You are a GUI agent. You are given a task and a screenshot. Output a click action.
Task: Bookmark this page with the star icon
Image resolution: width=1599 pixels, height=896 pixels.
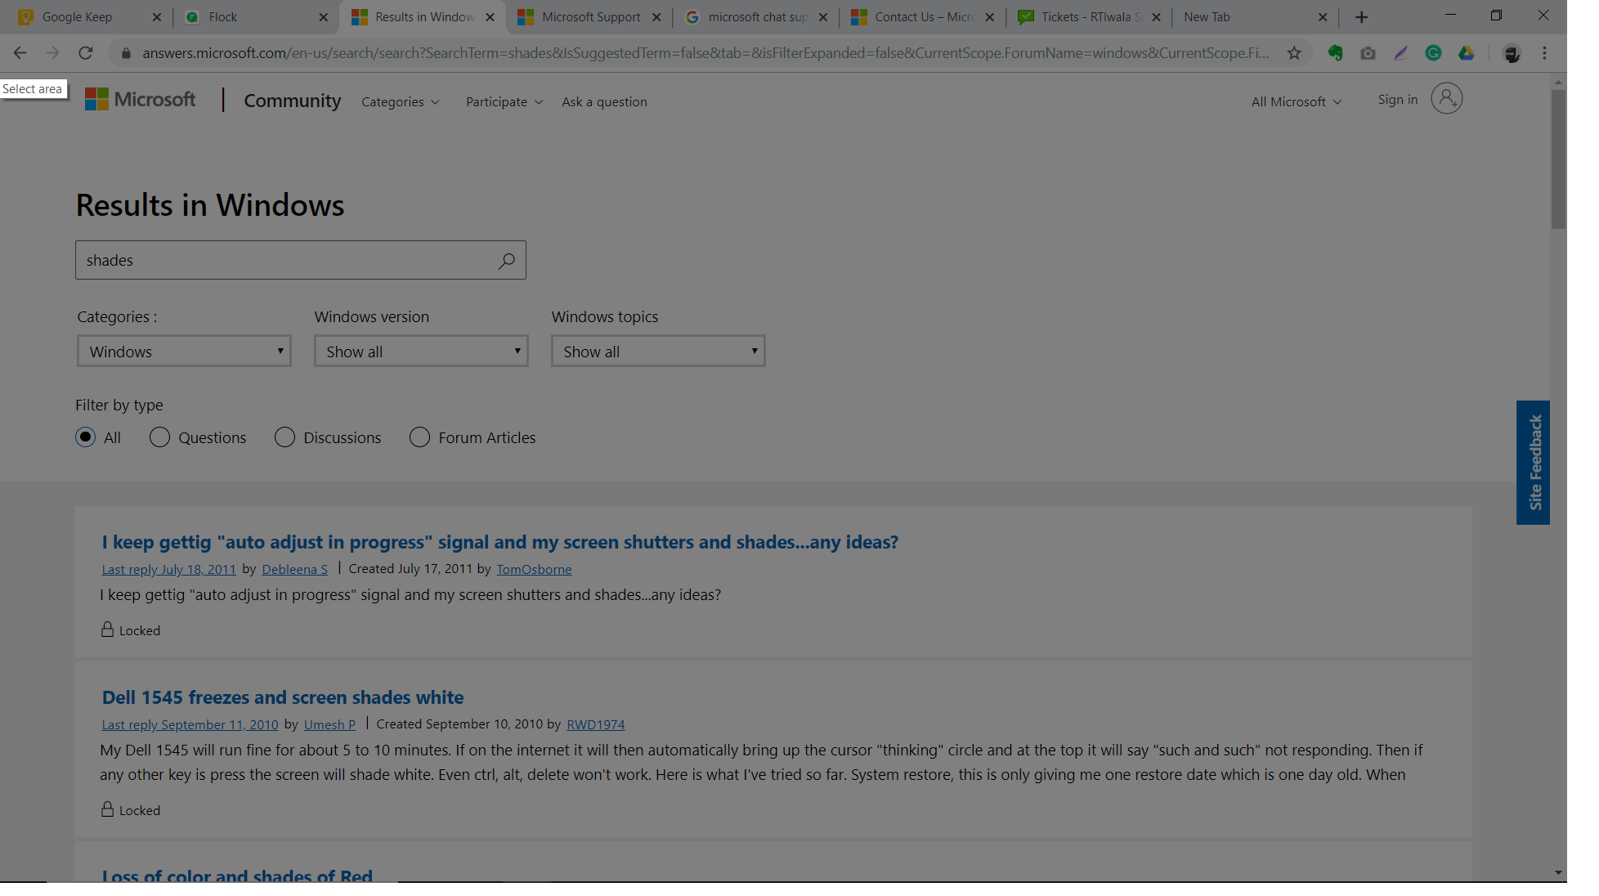tap(1294, 53)
